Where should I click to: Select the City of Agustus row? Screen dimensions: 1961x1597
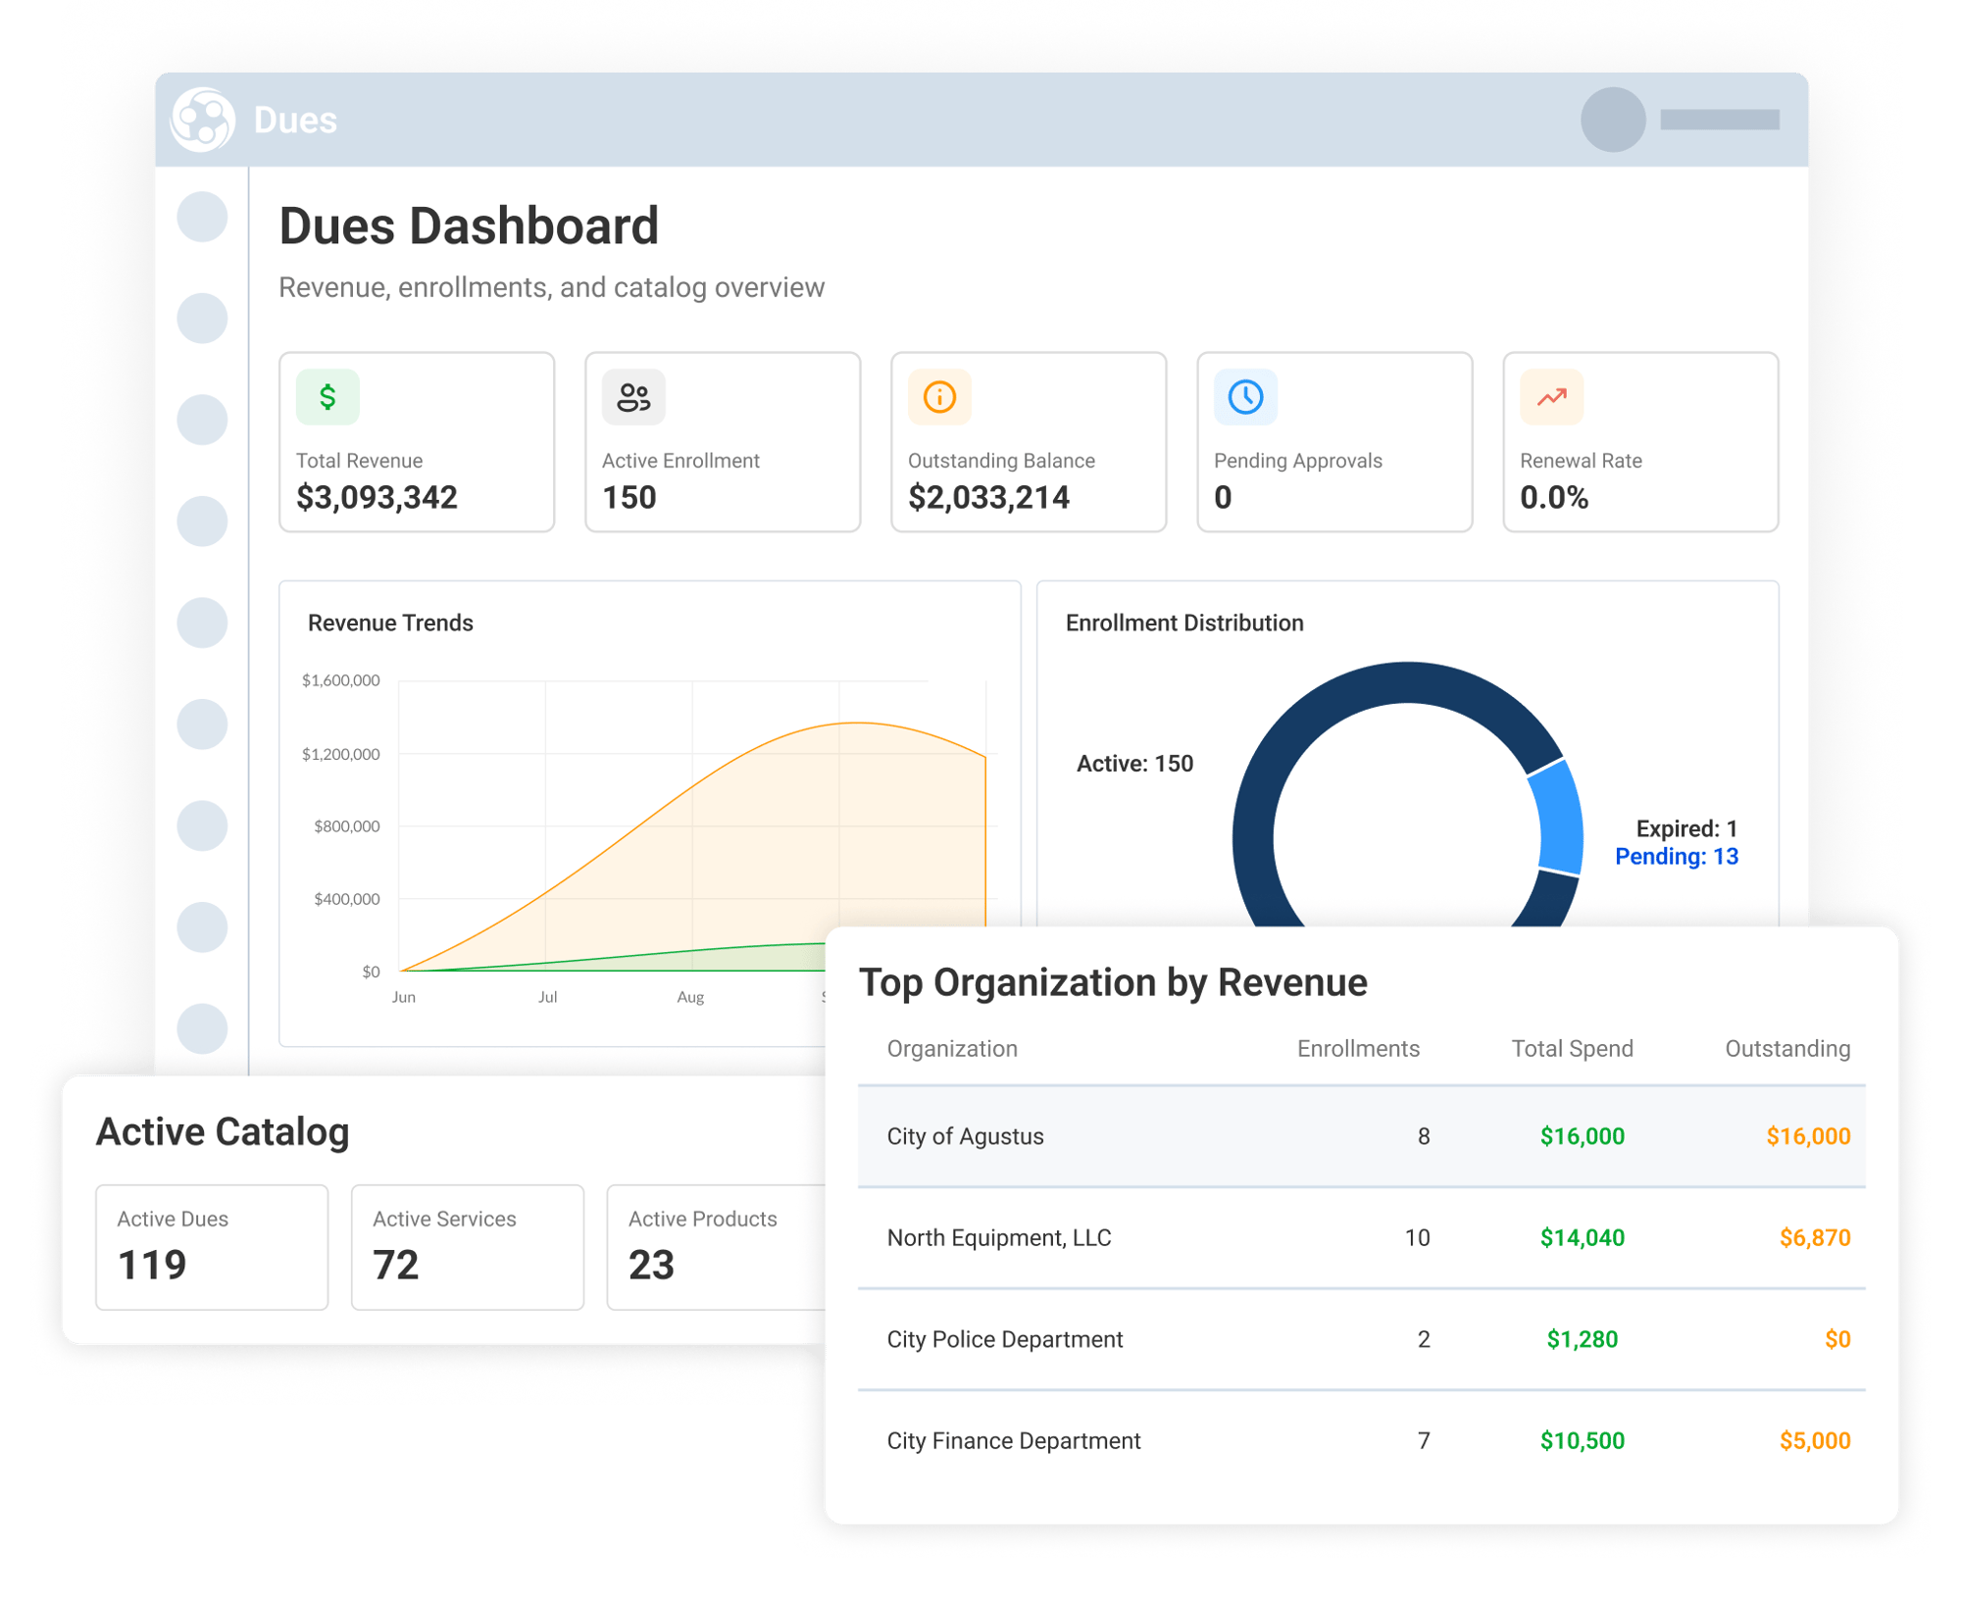point(1361,1136)
